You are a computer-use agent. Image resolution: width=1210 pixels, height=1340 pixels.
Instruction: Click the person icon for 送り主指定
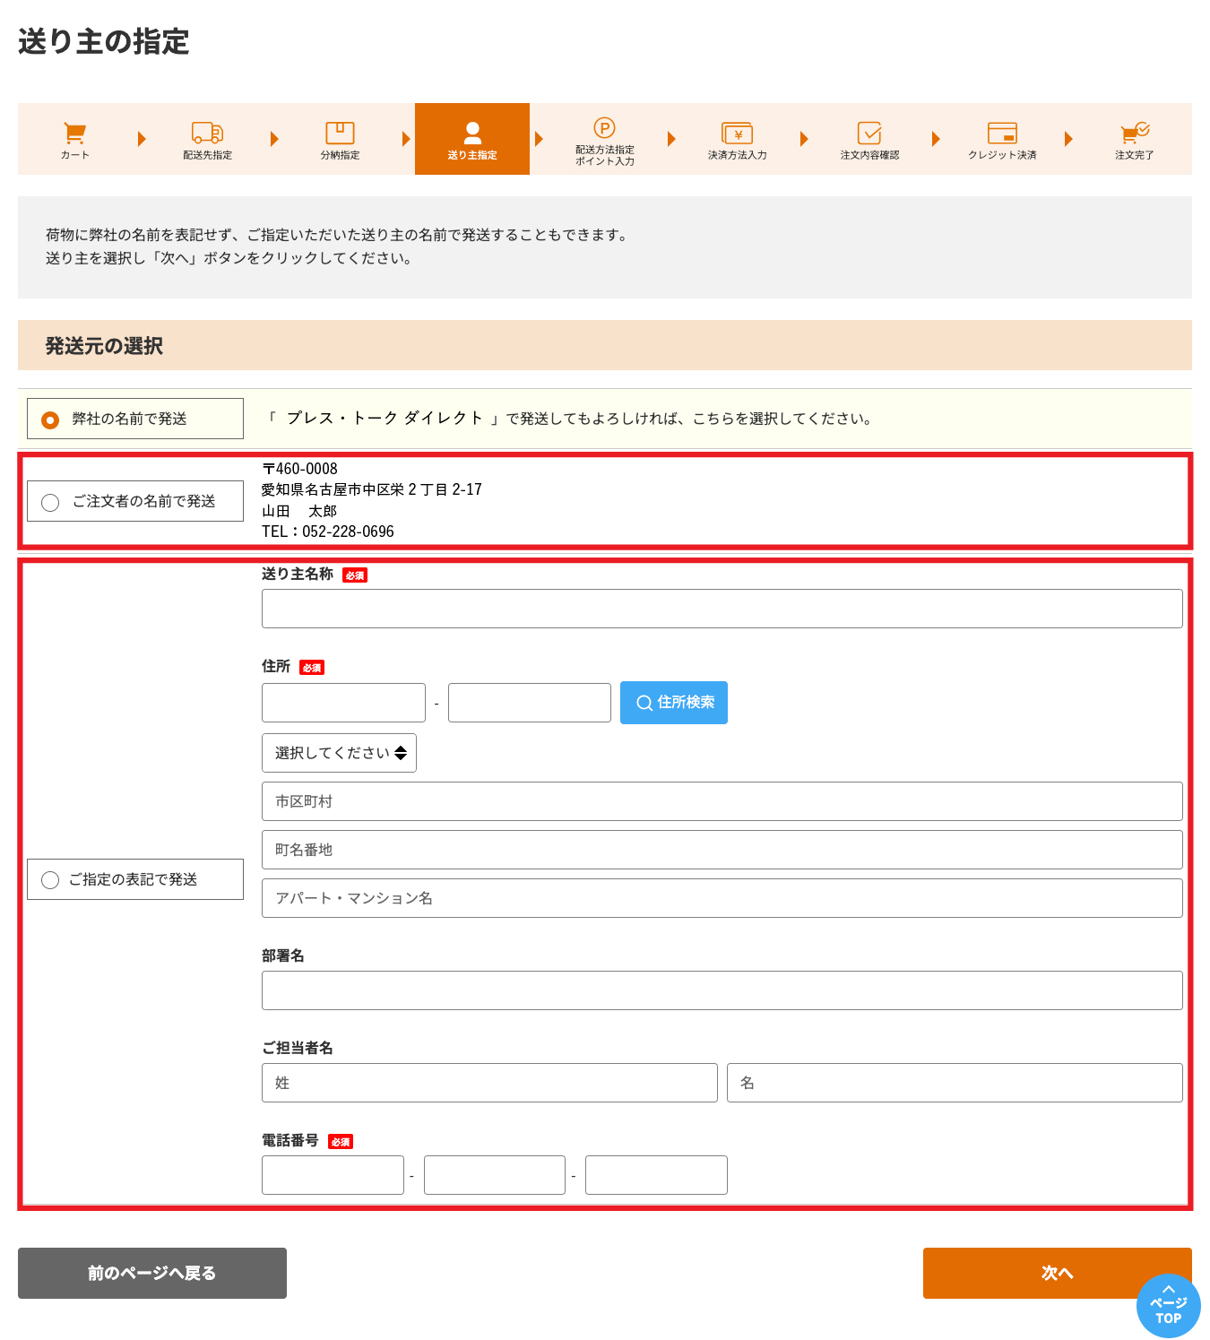[472, 133]
